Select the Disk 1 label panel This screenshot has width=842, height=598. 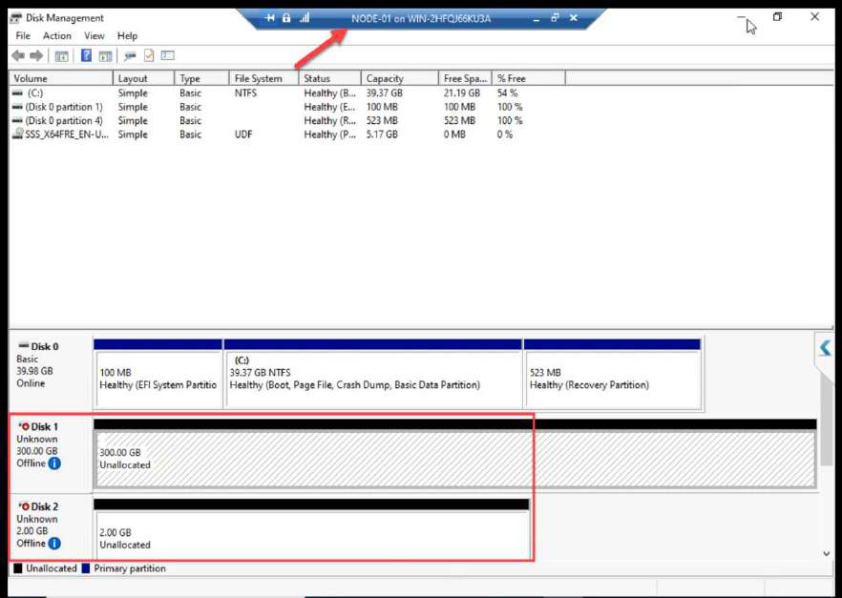(51, 454)
